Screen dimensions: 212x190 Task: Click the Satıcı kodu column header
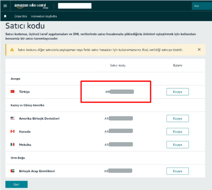118,65
